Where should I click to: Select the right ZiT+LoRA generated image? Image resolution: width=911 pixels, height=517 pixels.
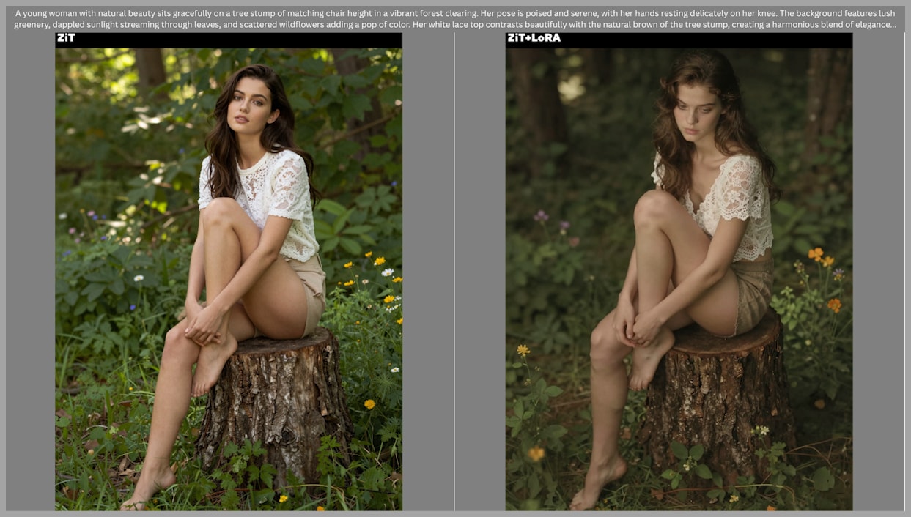tap(679, 278)
